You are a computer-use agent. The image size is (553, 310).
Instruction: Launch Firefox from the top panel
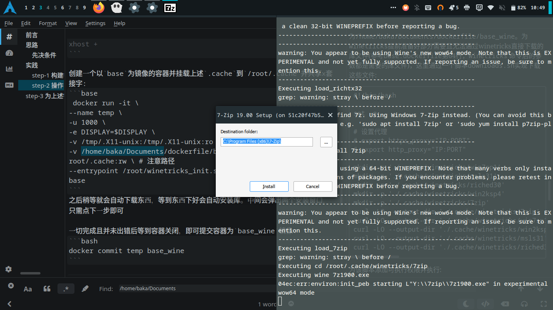point(98,7)
